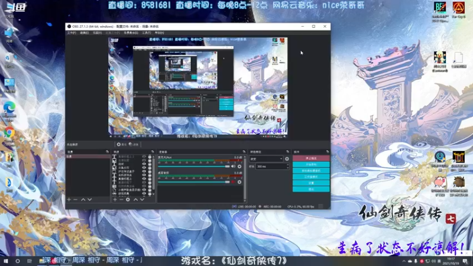Expand the 渐变 transition dropdown
The image size is (473, 266).
click(266, 159)
